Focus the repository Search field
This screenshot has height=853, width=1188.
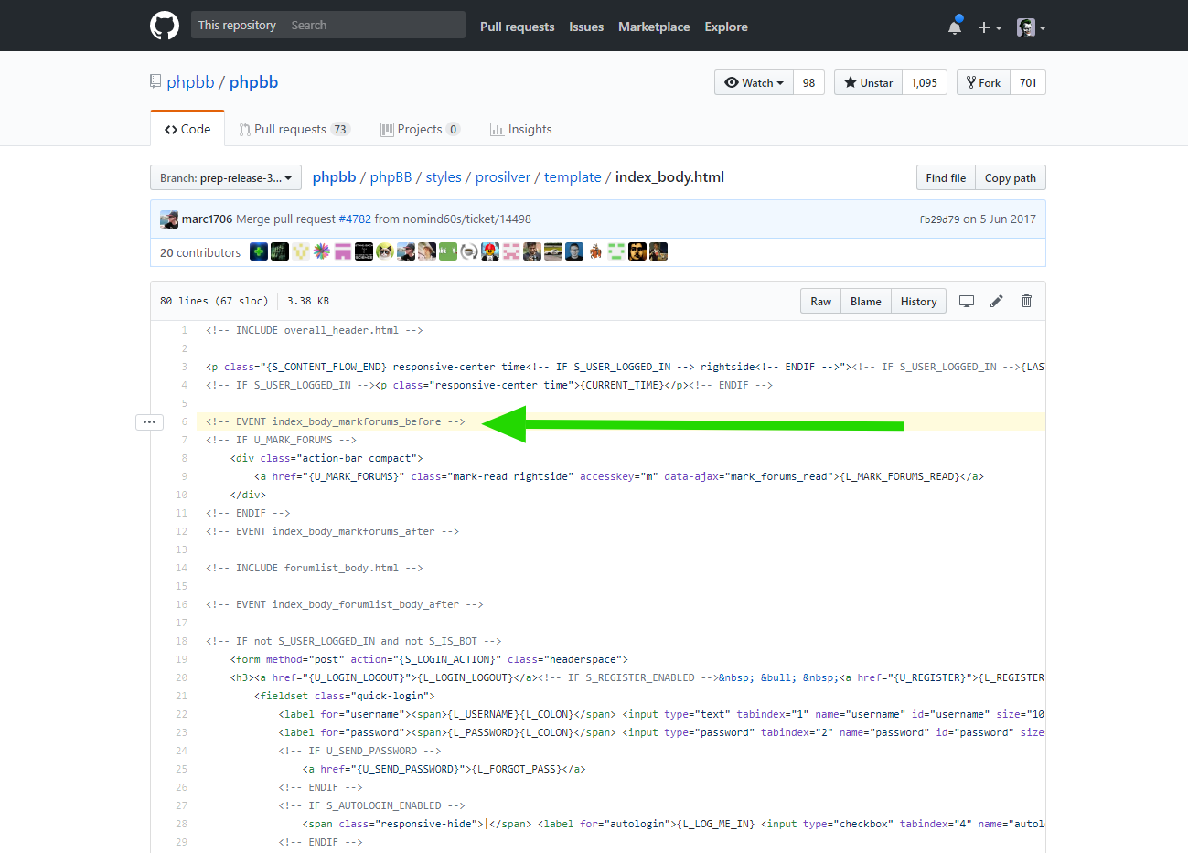click(375, 25)
